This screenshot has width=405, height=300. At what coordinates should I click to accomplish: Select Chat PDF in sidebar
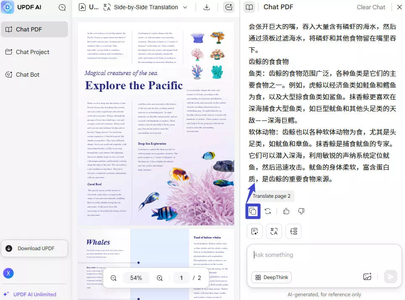pyautogui.click(x=34, y=29)
